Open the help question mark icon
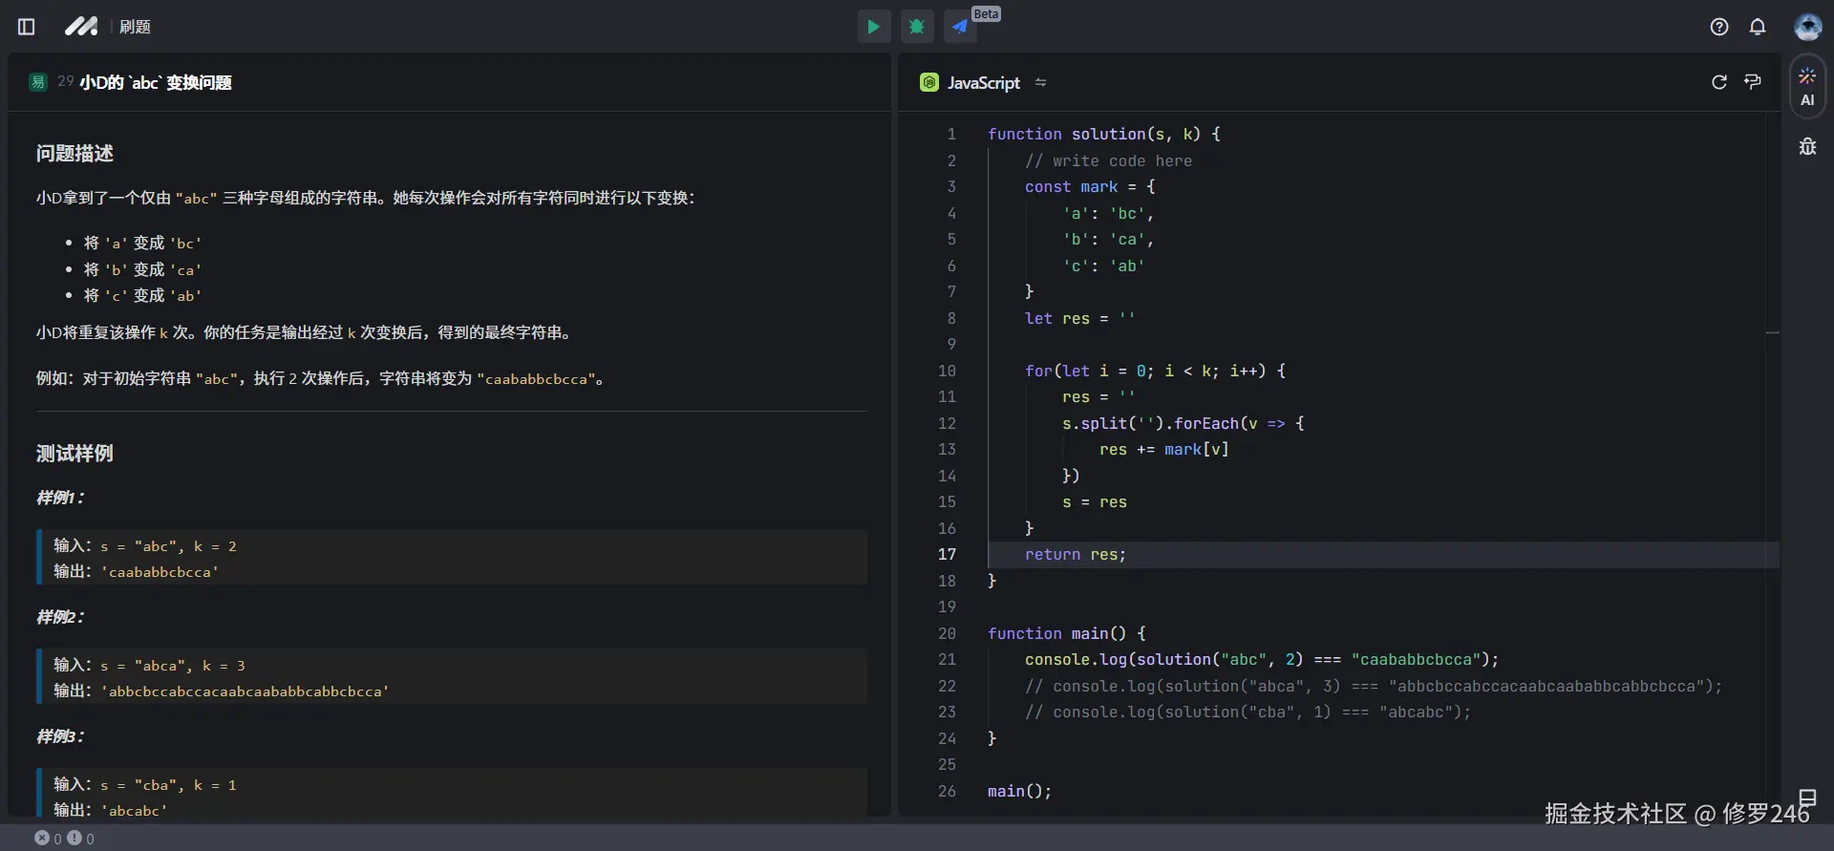This screenshot has height=851, width=1834. tap(1719, 27)
